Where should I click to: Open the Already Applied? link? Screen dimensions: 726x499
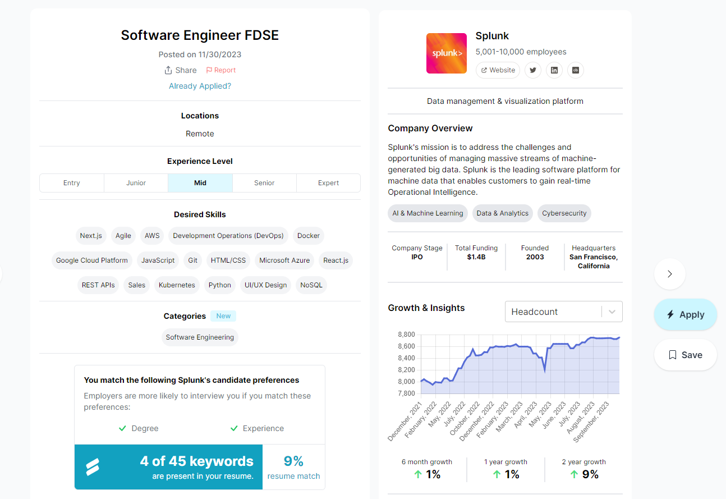coord(200,85)
